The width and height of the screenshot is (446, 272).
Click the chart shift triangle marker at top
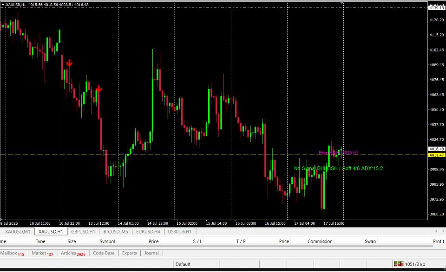[x=342, y=3]
